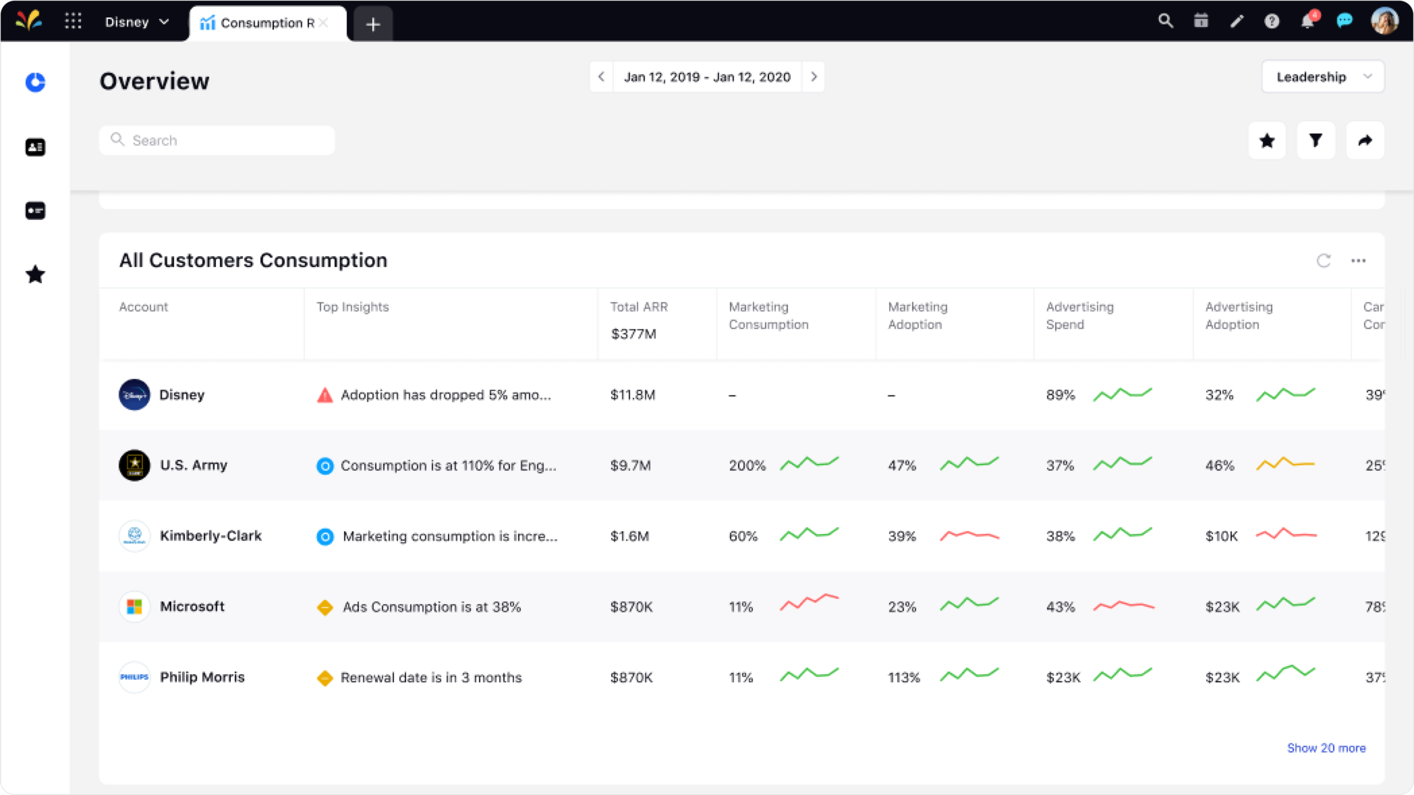The height and width of the screenshot is (795, 1414).
Task: Open the Kimberly-Clark account
Action: pyautogui.click(x=210, y=536)
